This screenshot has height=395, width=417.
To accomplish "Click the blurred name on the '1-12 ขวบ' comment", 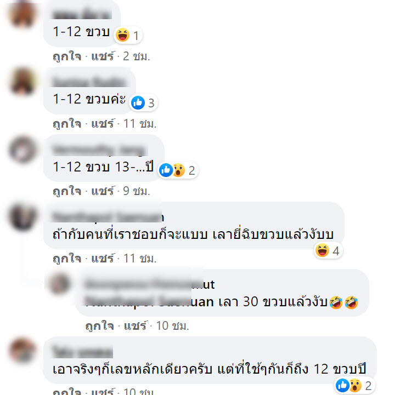I will (82, 14).
